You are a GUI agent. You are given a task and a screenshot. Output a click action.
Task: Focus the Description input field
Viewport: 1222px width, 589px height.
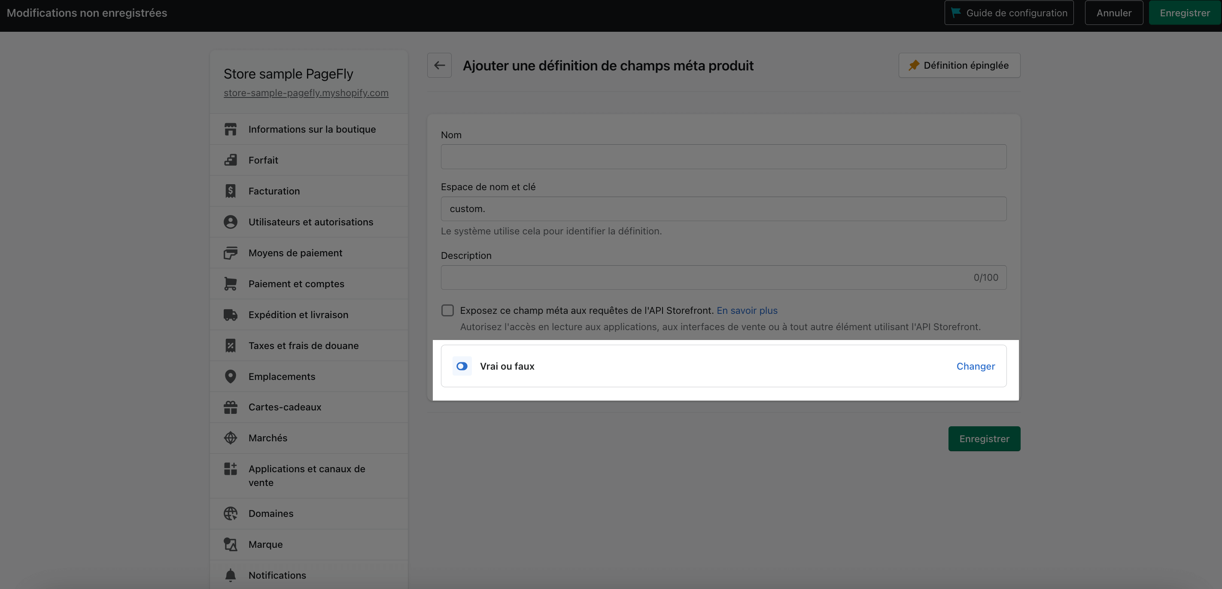coord(723,277)
